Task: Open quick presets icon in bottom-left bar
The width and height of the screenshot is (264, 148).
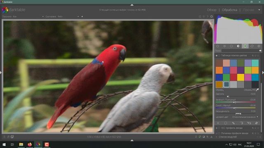Action: pos(5,137)
